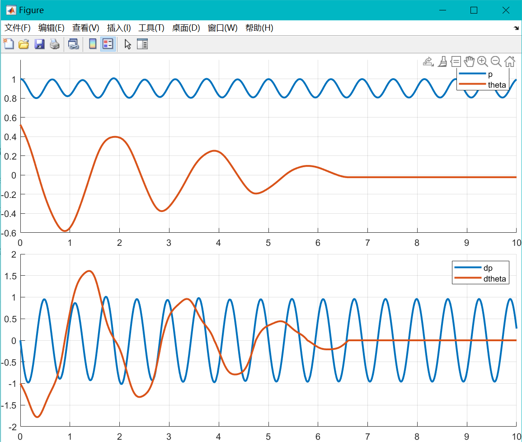Screen dimensions: 522x442
Task: Select the Edit Plot arrow tool
Action: [x=127, y=44]
